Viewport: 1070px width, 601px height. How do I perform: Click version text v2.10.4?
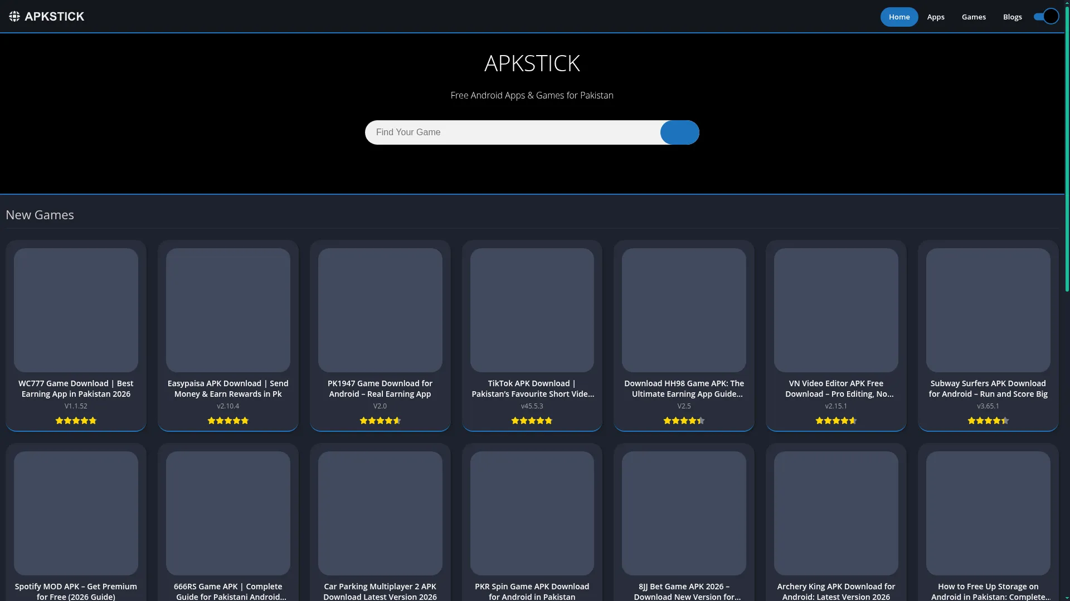click(228, 406)
